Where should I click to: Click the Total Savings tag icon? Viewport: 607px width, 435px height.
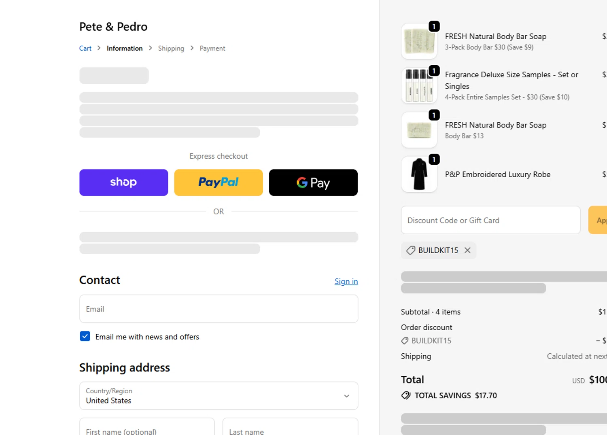[x=406, y=395]
